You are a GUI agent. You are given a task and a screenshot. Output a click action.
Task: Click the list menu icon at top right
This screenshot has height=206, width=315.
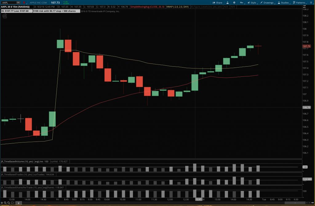(311, 2)
